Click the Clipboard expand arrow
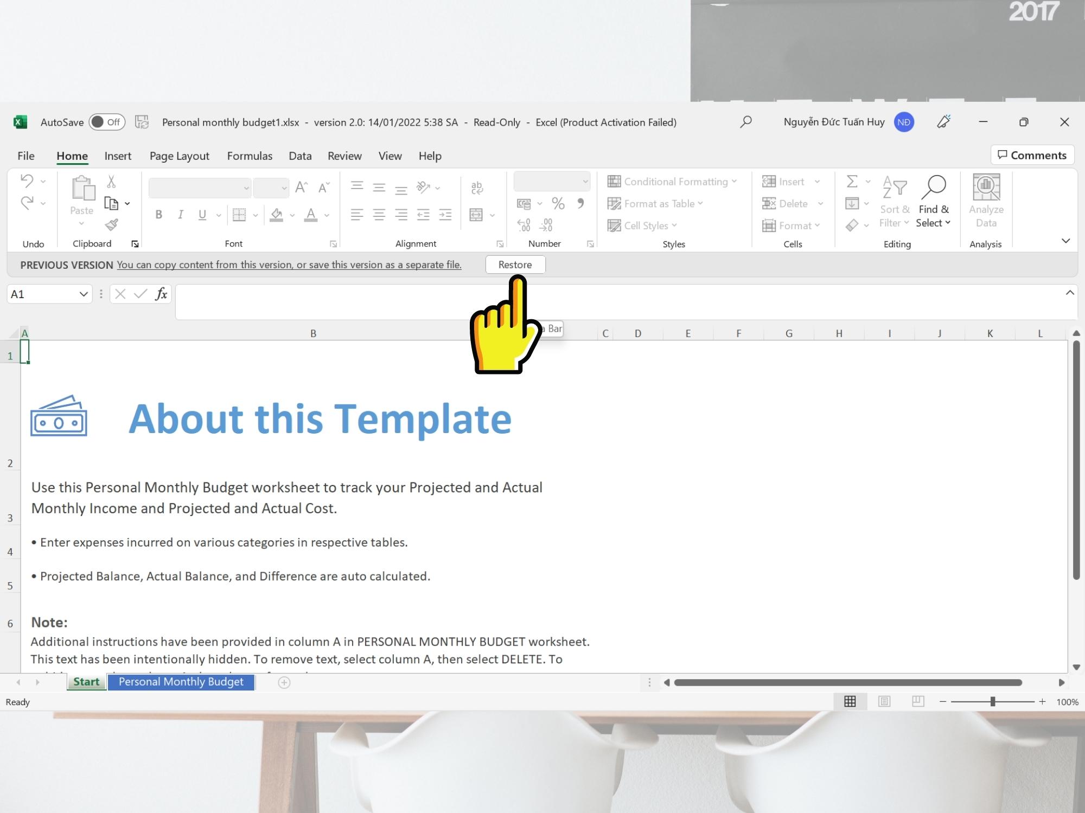Screen dimensions: 1085x813 (x=134, y=244)
